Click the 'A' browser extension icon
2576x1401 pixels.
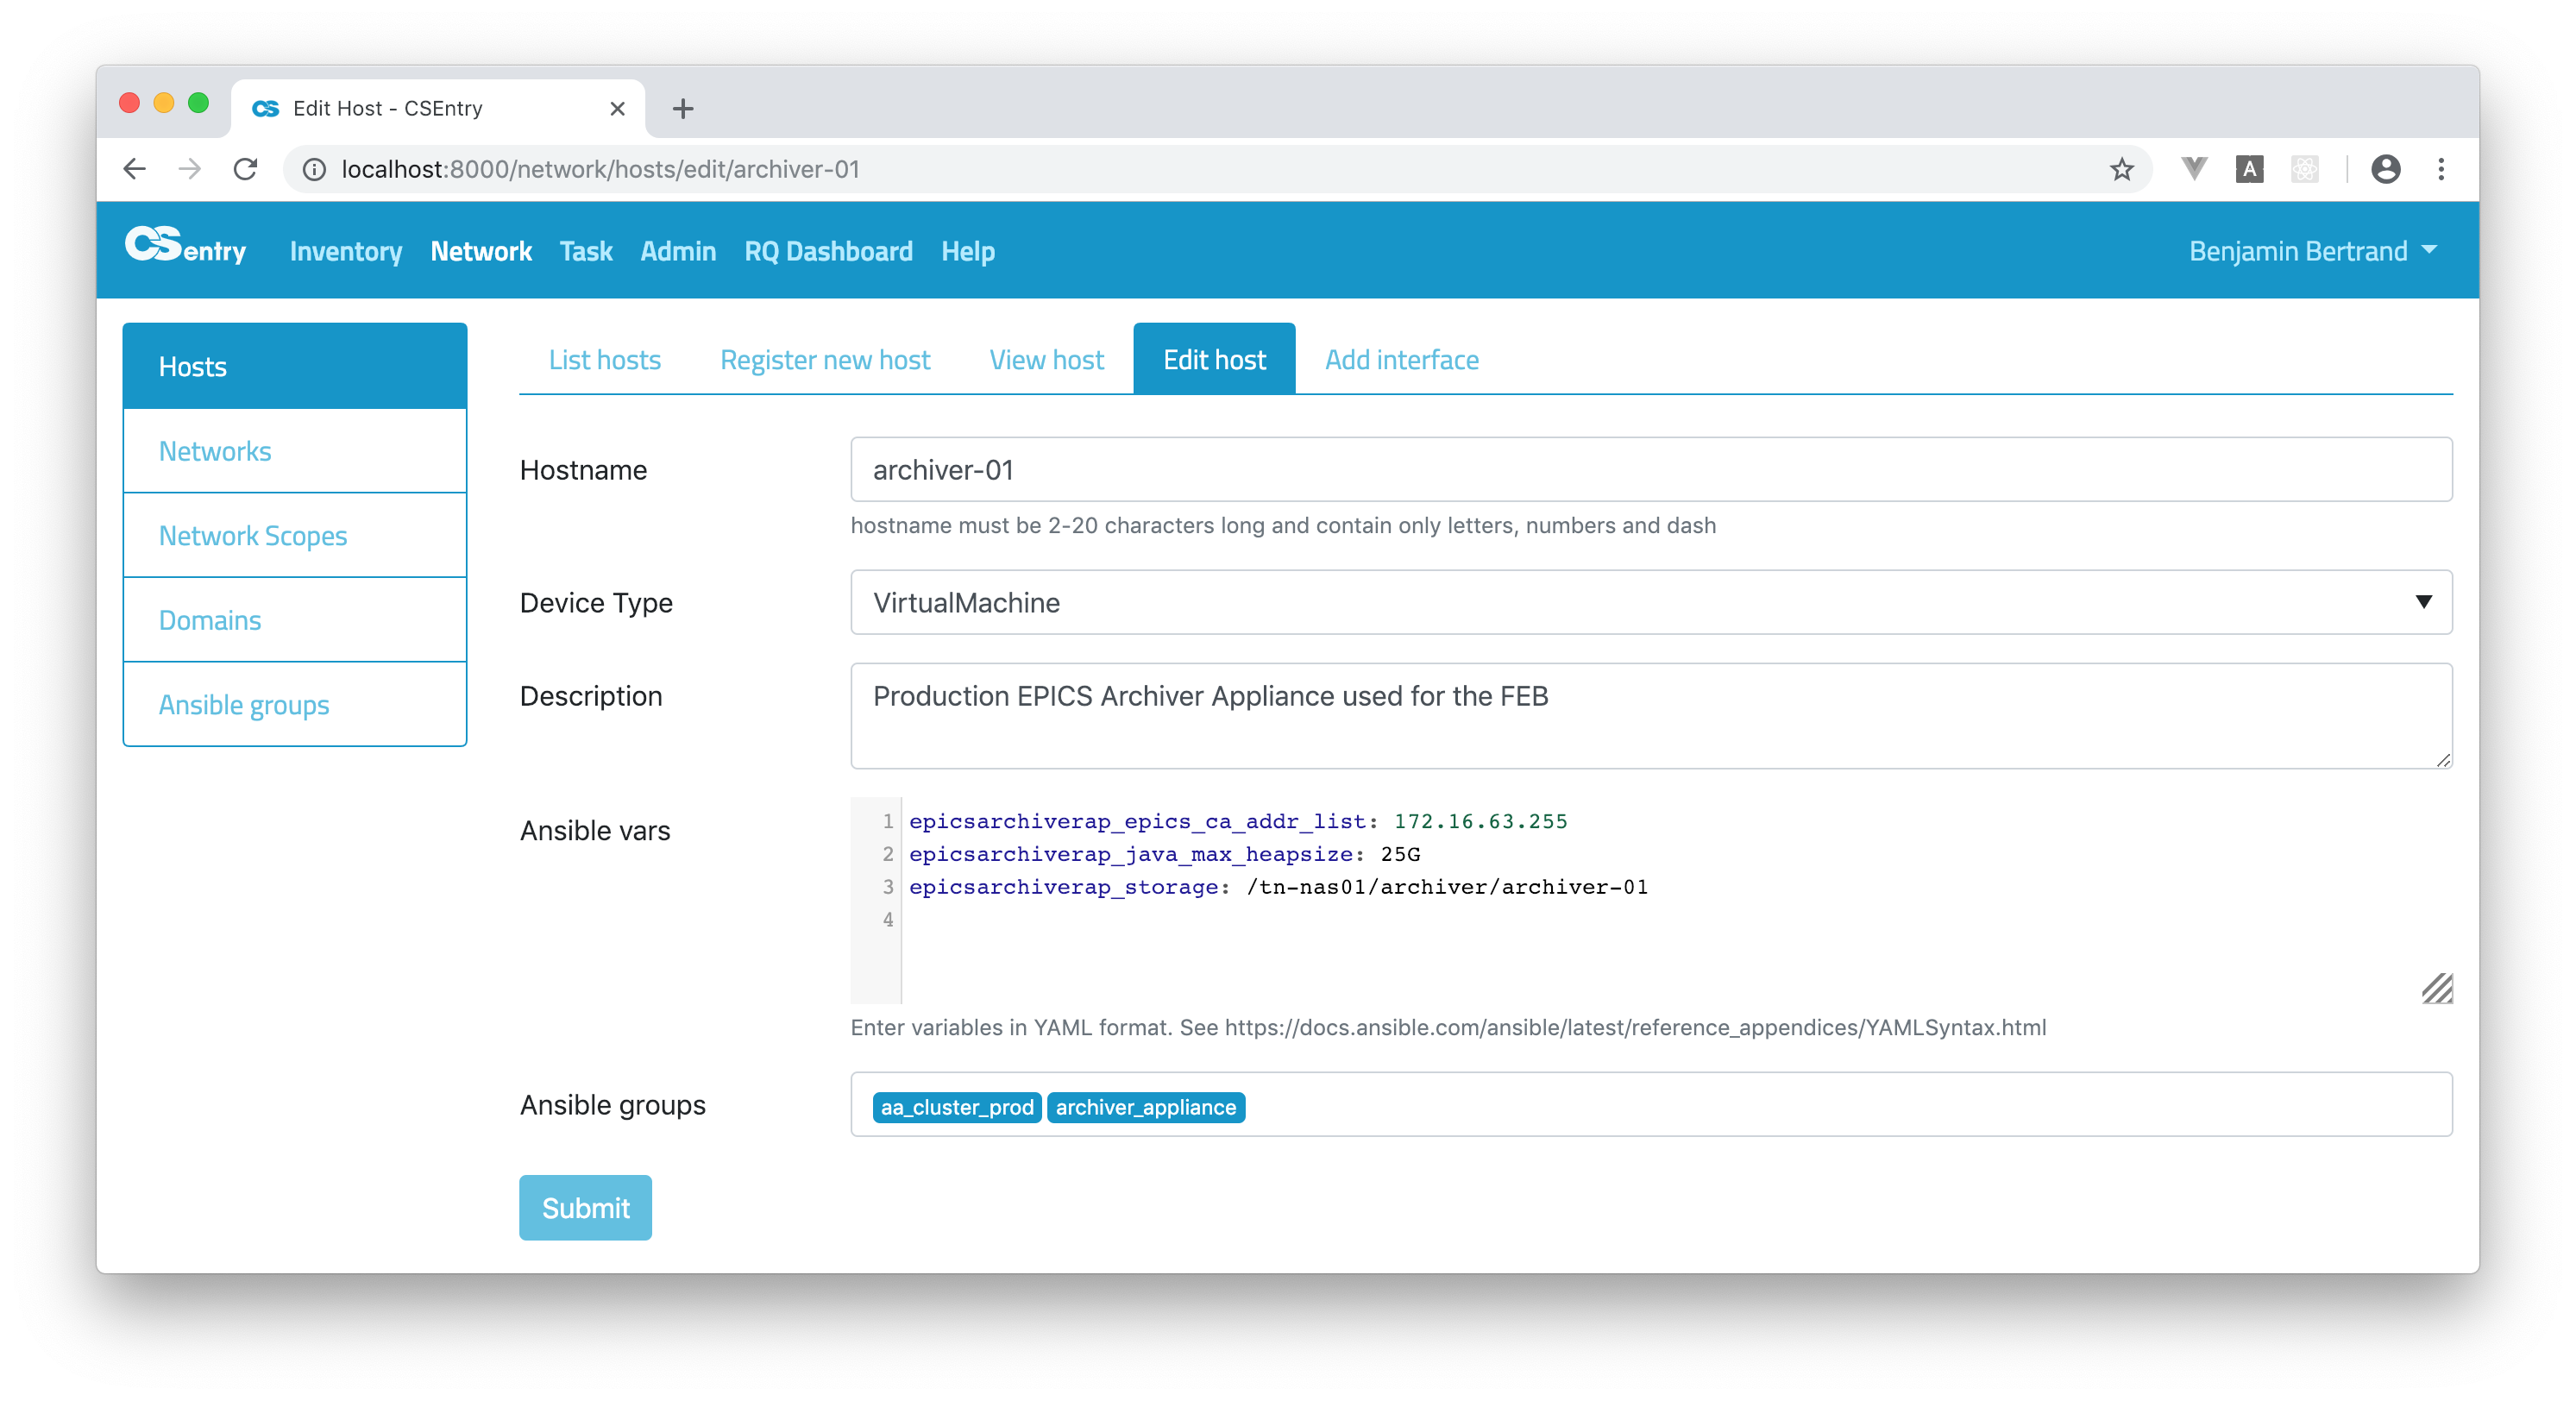coord(2249,169)
